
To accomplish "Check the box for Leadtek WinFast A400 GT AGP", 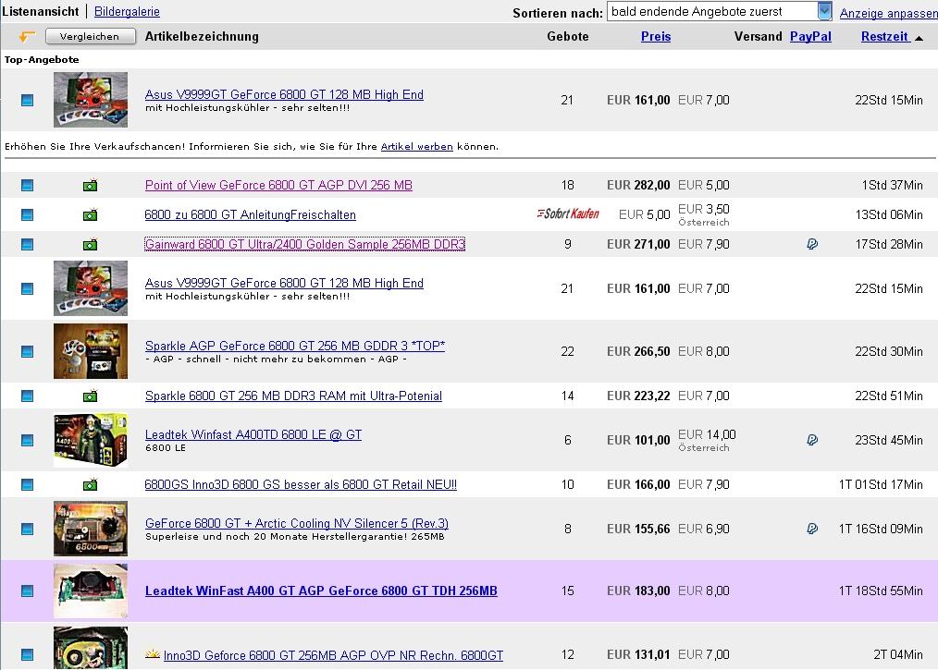I will (x=27, y=591).
